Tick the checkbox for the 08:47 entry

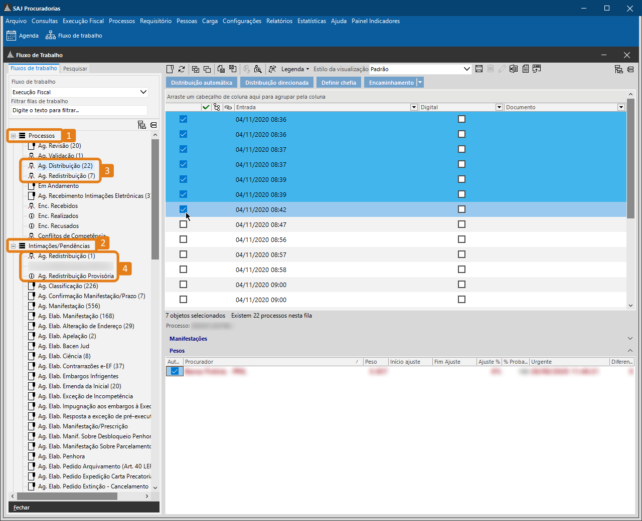(x=183, y=224)
